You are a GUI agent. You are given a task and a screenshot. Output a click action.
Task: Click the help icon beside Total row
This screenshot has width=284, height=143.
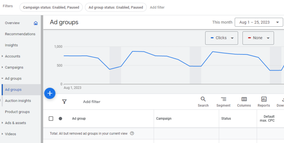[x=132, y=134]
